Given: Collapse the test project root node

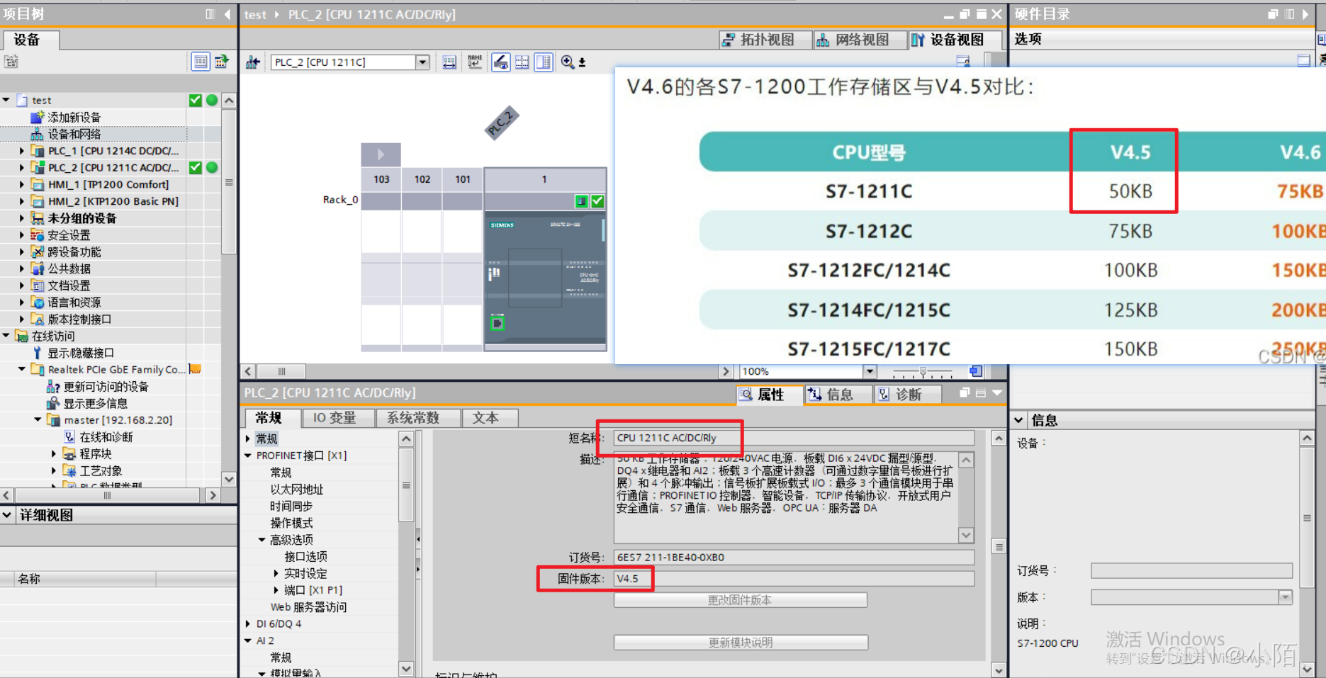Looking at the screenshot, I should coord(6,101).
